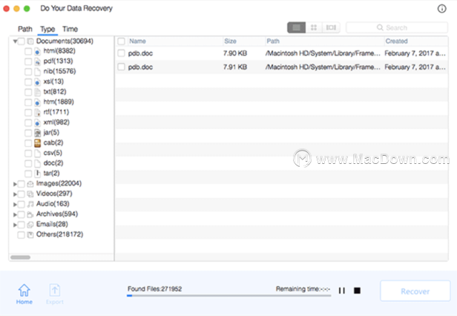457x316 pixels.
Task: Toggle select-all checkbox in Name header
Action: [x=121, y=41]
